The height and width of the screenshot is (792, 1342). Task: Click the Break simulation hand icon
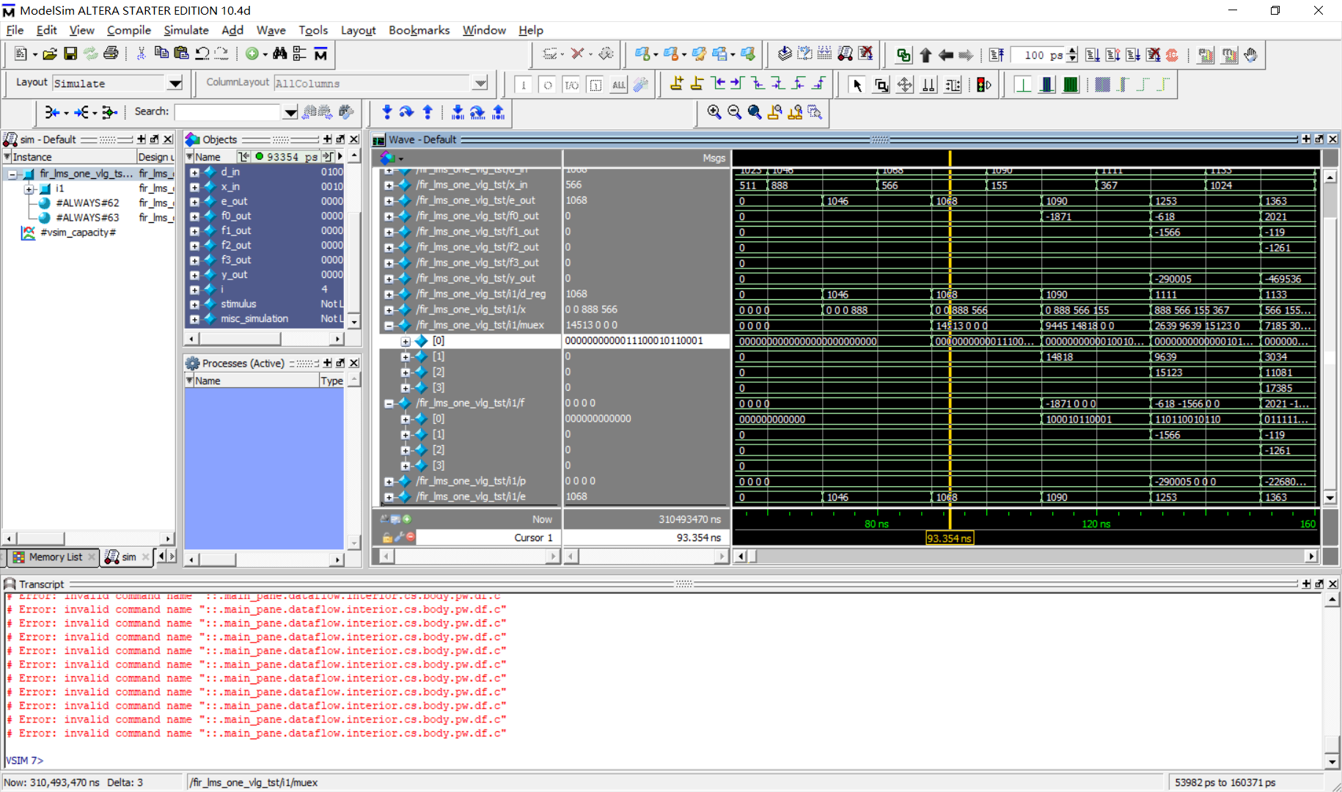[x=1250, y=55]
